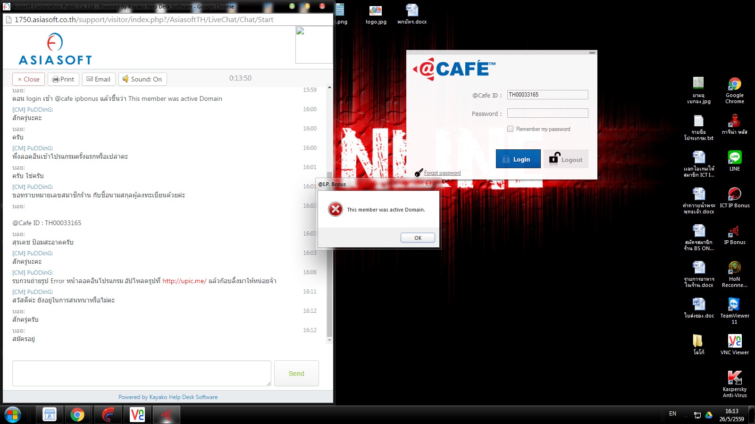Select the กาธิน่า พลัส desktop shortcut

point(735,124)
